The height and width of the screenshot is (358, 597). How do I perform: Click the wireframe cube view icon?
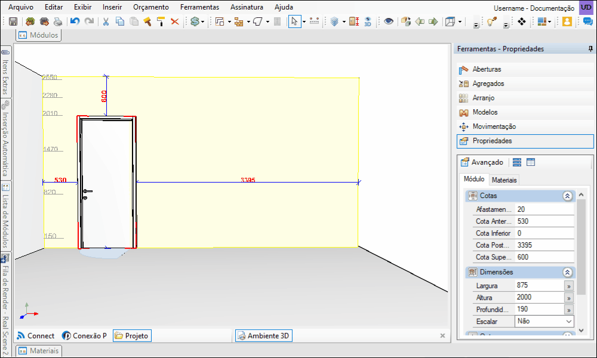coord(450,21)
